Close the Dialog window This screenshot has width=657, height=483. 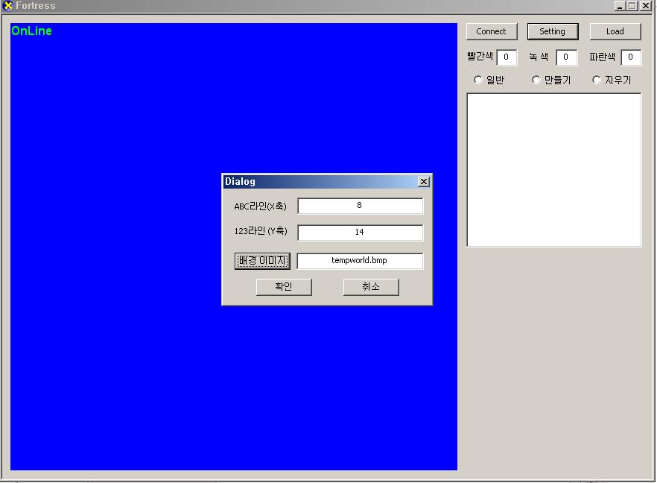[424, 182]
